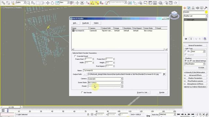Screen dimensions: 209x117
Task: Expand the Atmospheres & Effects rollout
Action: click(195, 84)
